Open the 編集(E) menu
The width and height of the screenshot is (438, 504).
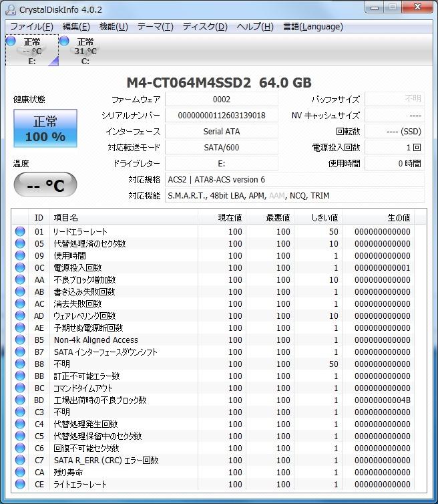[x=76, y=26]
